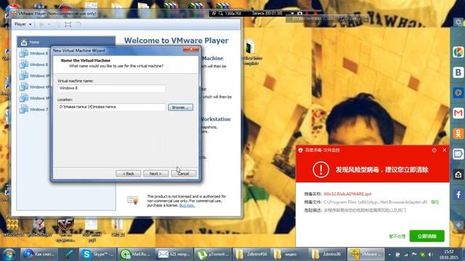The image size is (465, 261).
Task: Click the Location path field
Action: pyautogui.click(x=111, y=107)
